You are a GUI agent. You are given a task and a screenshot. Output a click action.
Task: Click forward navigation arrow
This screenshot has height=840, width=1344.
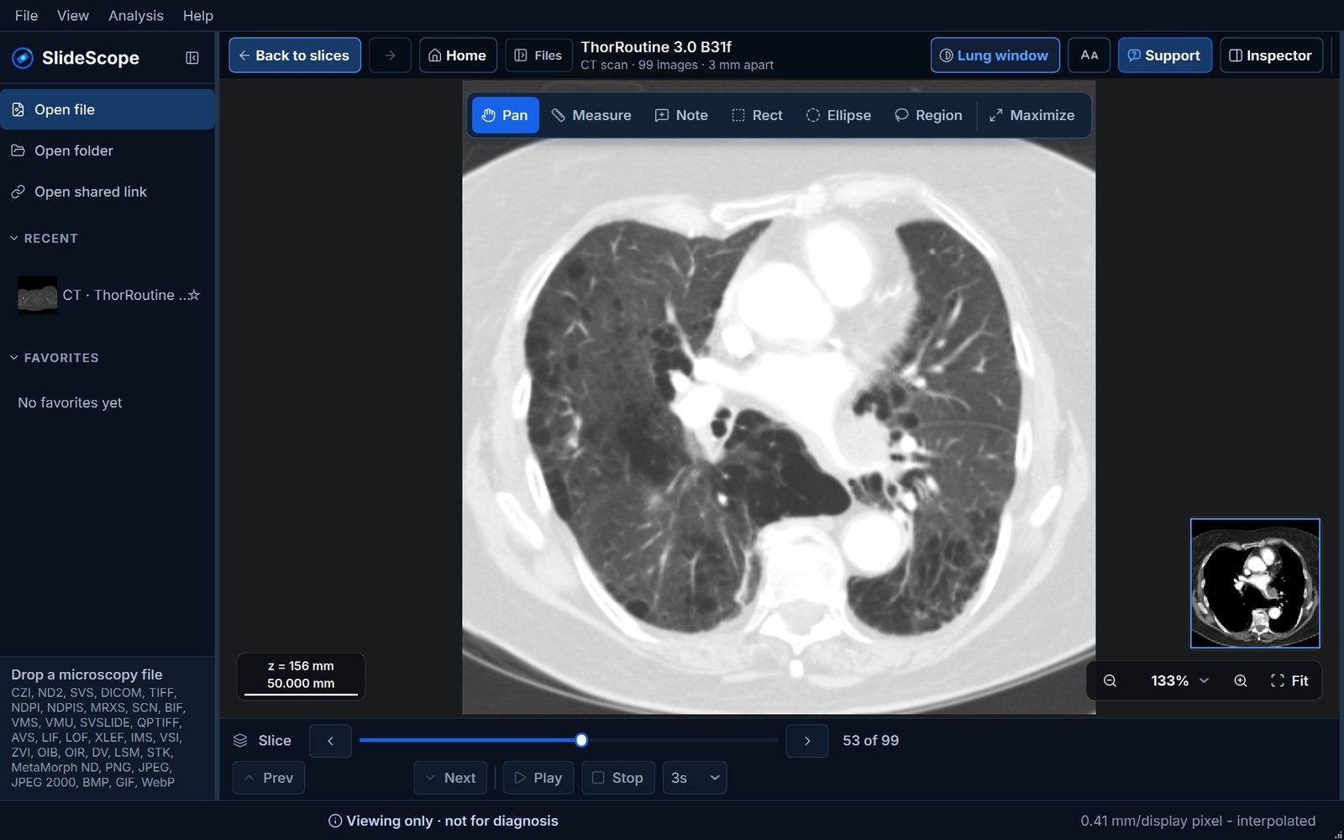point(390,55)
